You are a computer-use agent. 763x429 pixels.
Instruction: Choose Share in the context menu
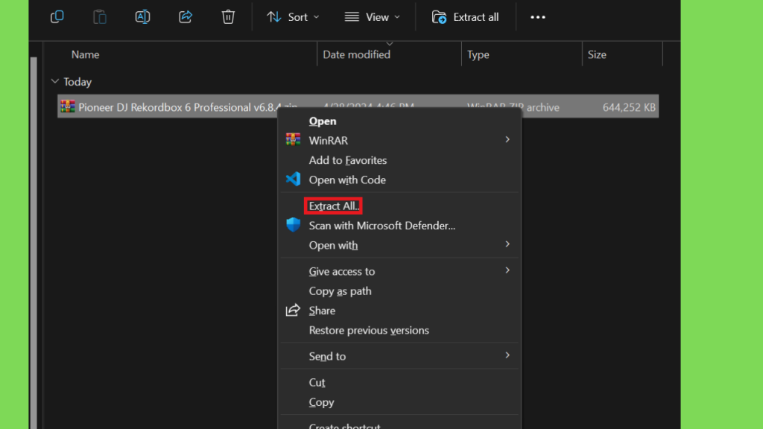399,311
